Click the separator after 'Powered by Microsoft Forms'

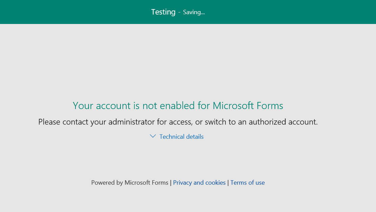(x=171, y=183)
